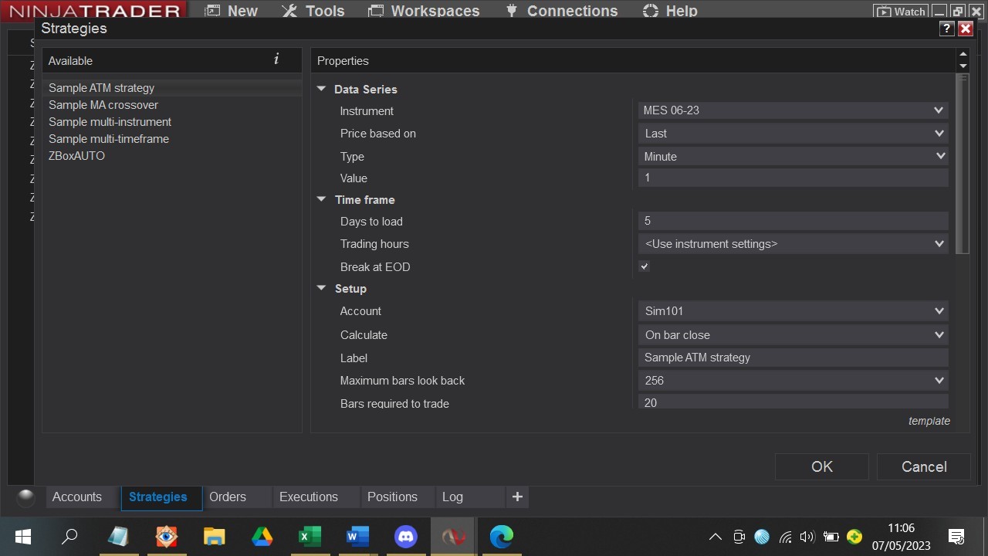Viewport: 988px width, 556px height.
Task: Open the Tools menu
Action: pos(313,12)
